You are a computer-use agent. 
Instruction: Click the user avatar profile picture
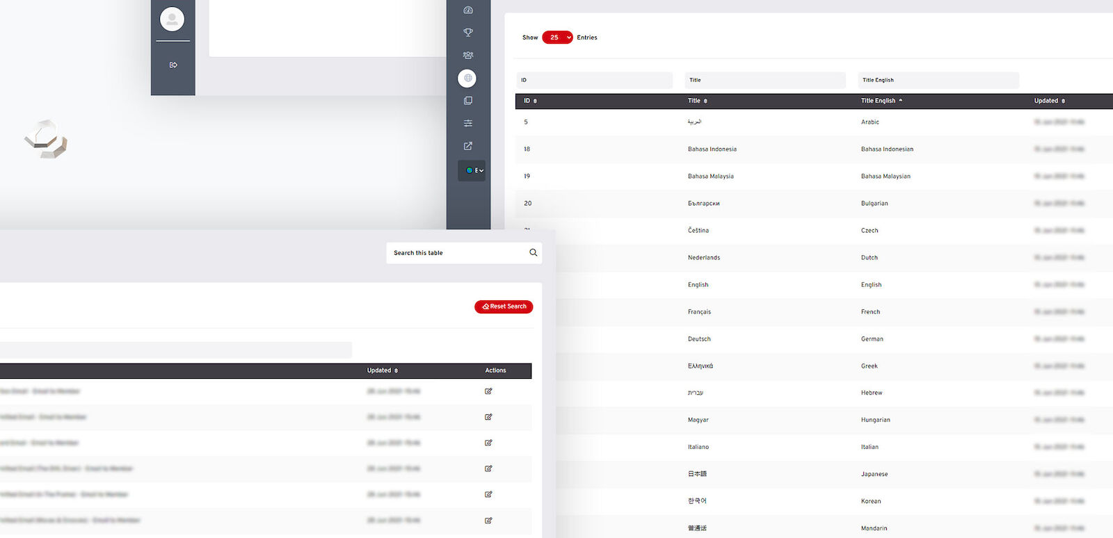(172, 19)
